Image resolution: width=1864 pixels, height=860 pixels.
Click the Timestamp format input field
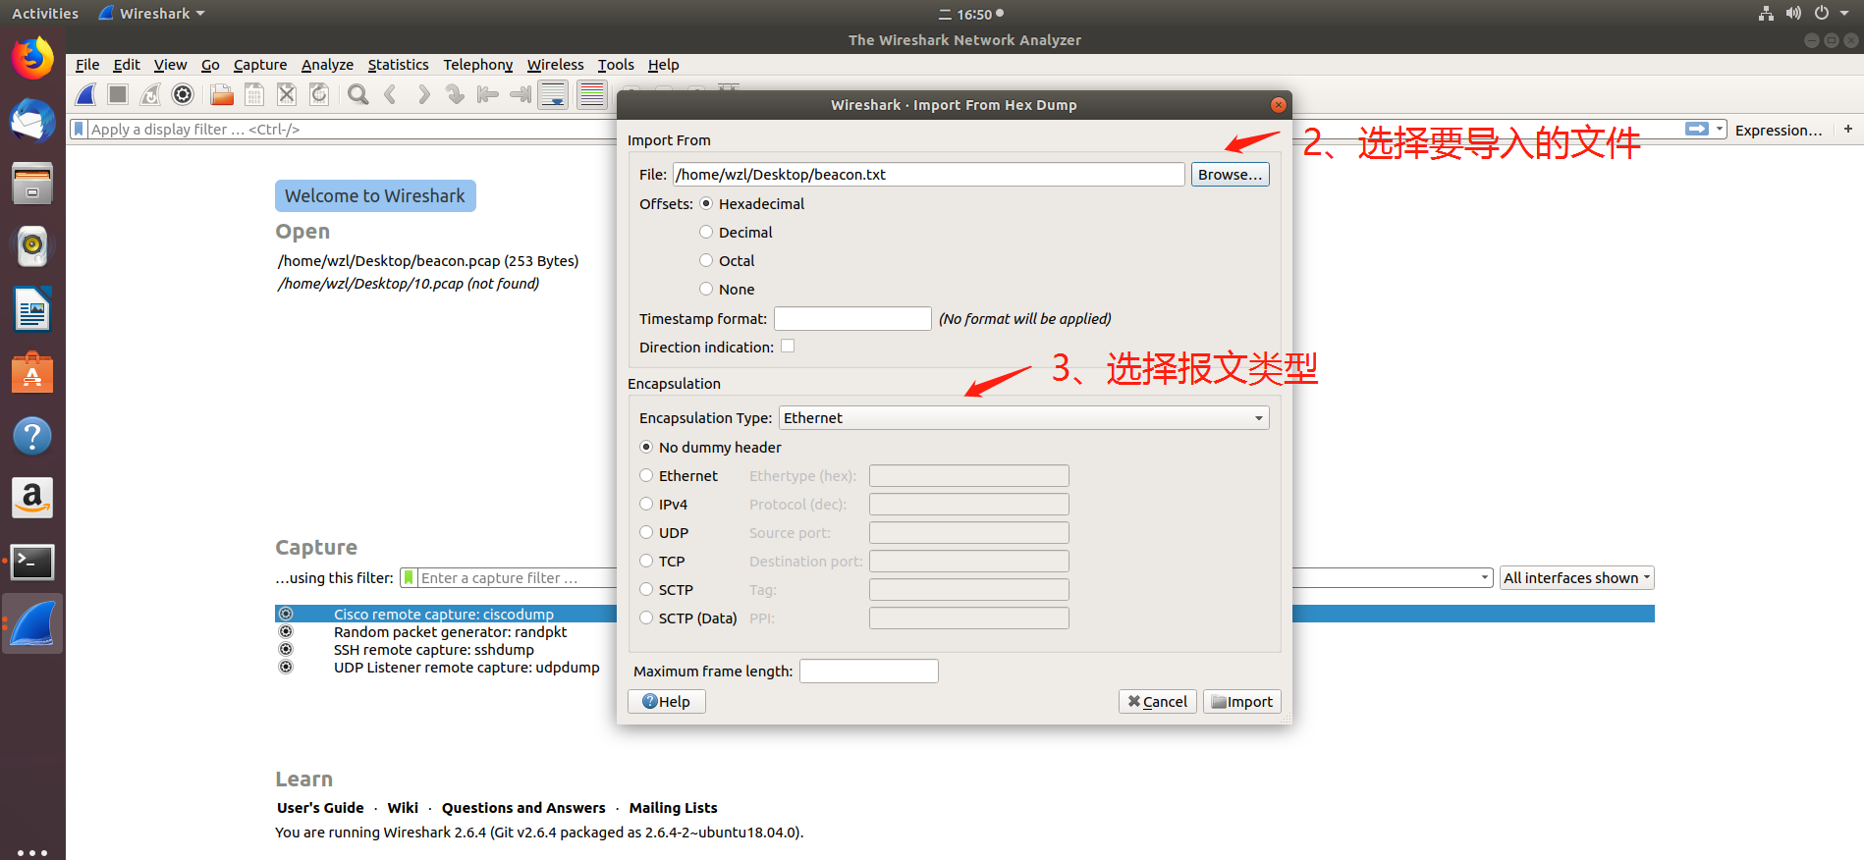(852, 319)
